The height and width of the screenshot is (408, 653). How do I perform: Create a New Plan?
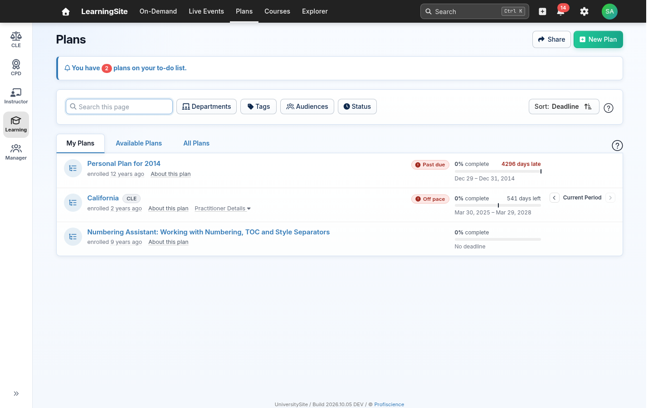[598, 39]
